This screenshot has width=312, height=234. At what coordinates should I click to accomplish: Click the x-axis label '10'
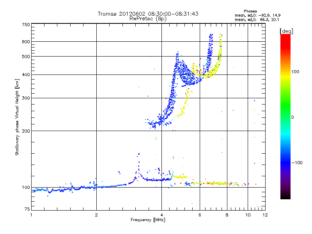248,215
